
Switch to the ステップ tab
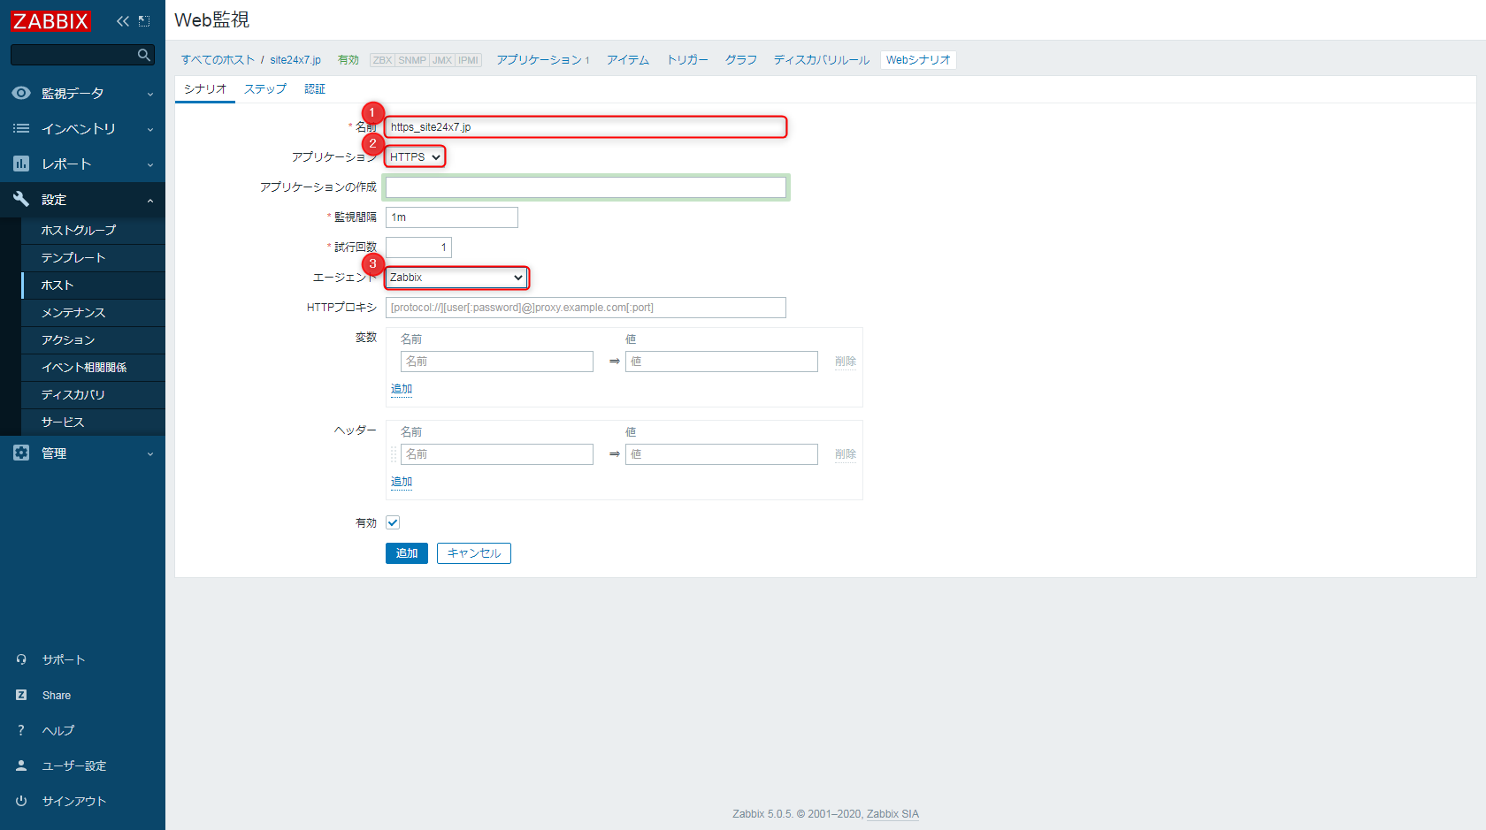265,89
